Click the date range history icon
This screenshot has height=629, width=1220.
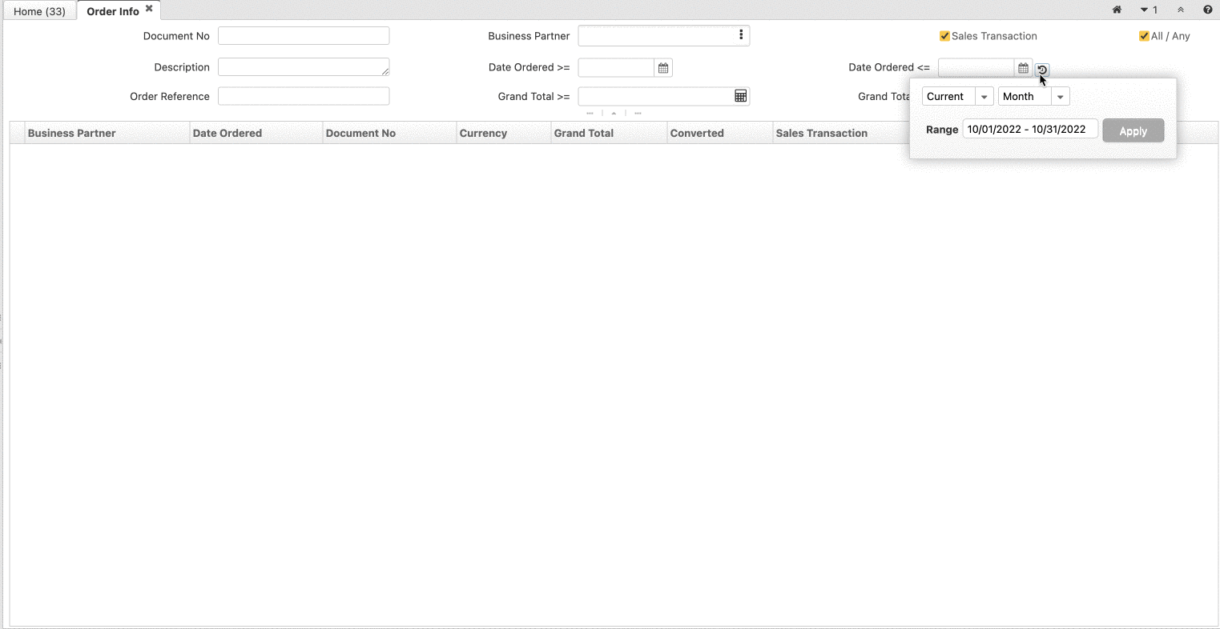click(1042, 70)
